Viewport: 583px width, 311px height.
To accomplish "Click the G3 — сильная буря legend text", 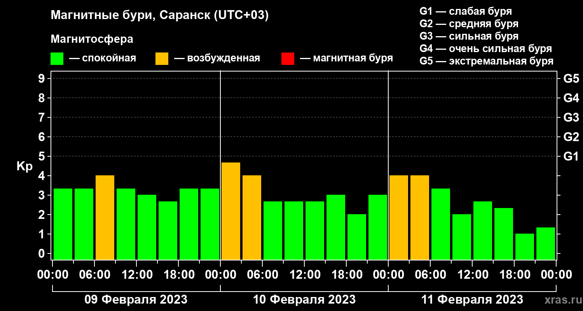I will pyautogui.click(x=469, y=36).
